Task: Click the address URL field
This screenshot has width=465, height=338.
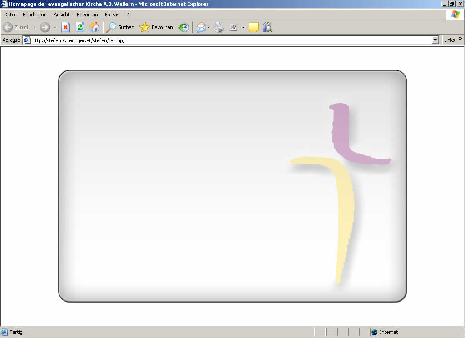Action: coord(228,40)
